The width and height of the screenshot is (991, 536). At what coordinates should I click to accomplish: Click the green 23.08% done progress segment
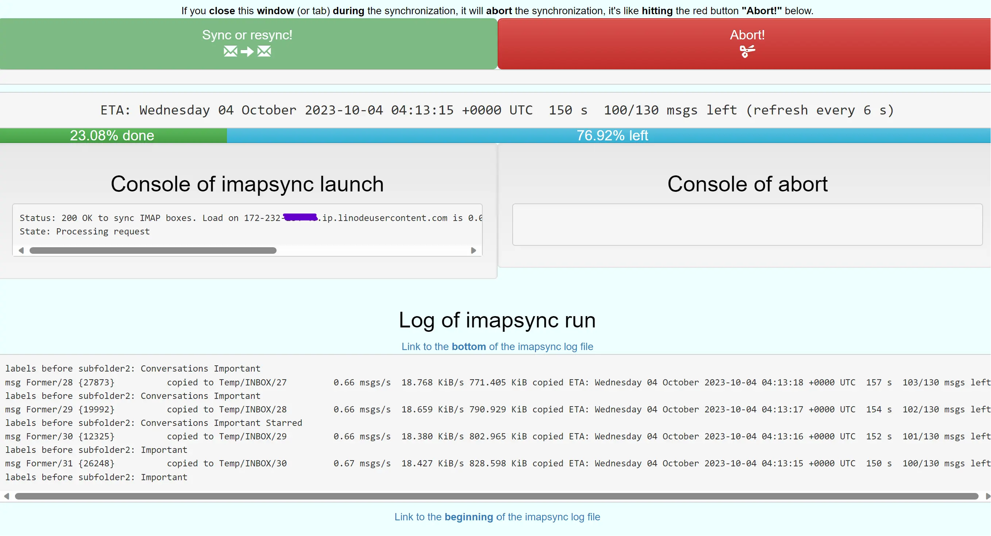tap(113, 135)
